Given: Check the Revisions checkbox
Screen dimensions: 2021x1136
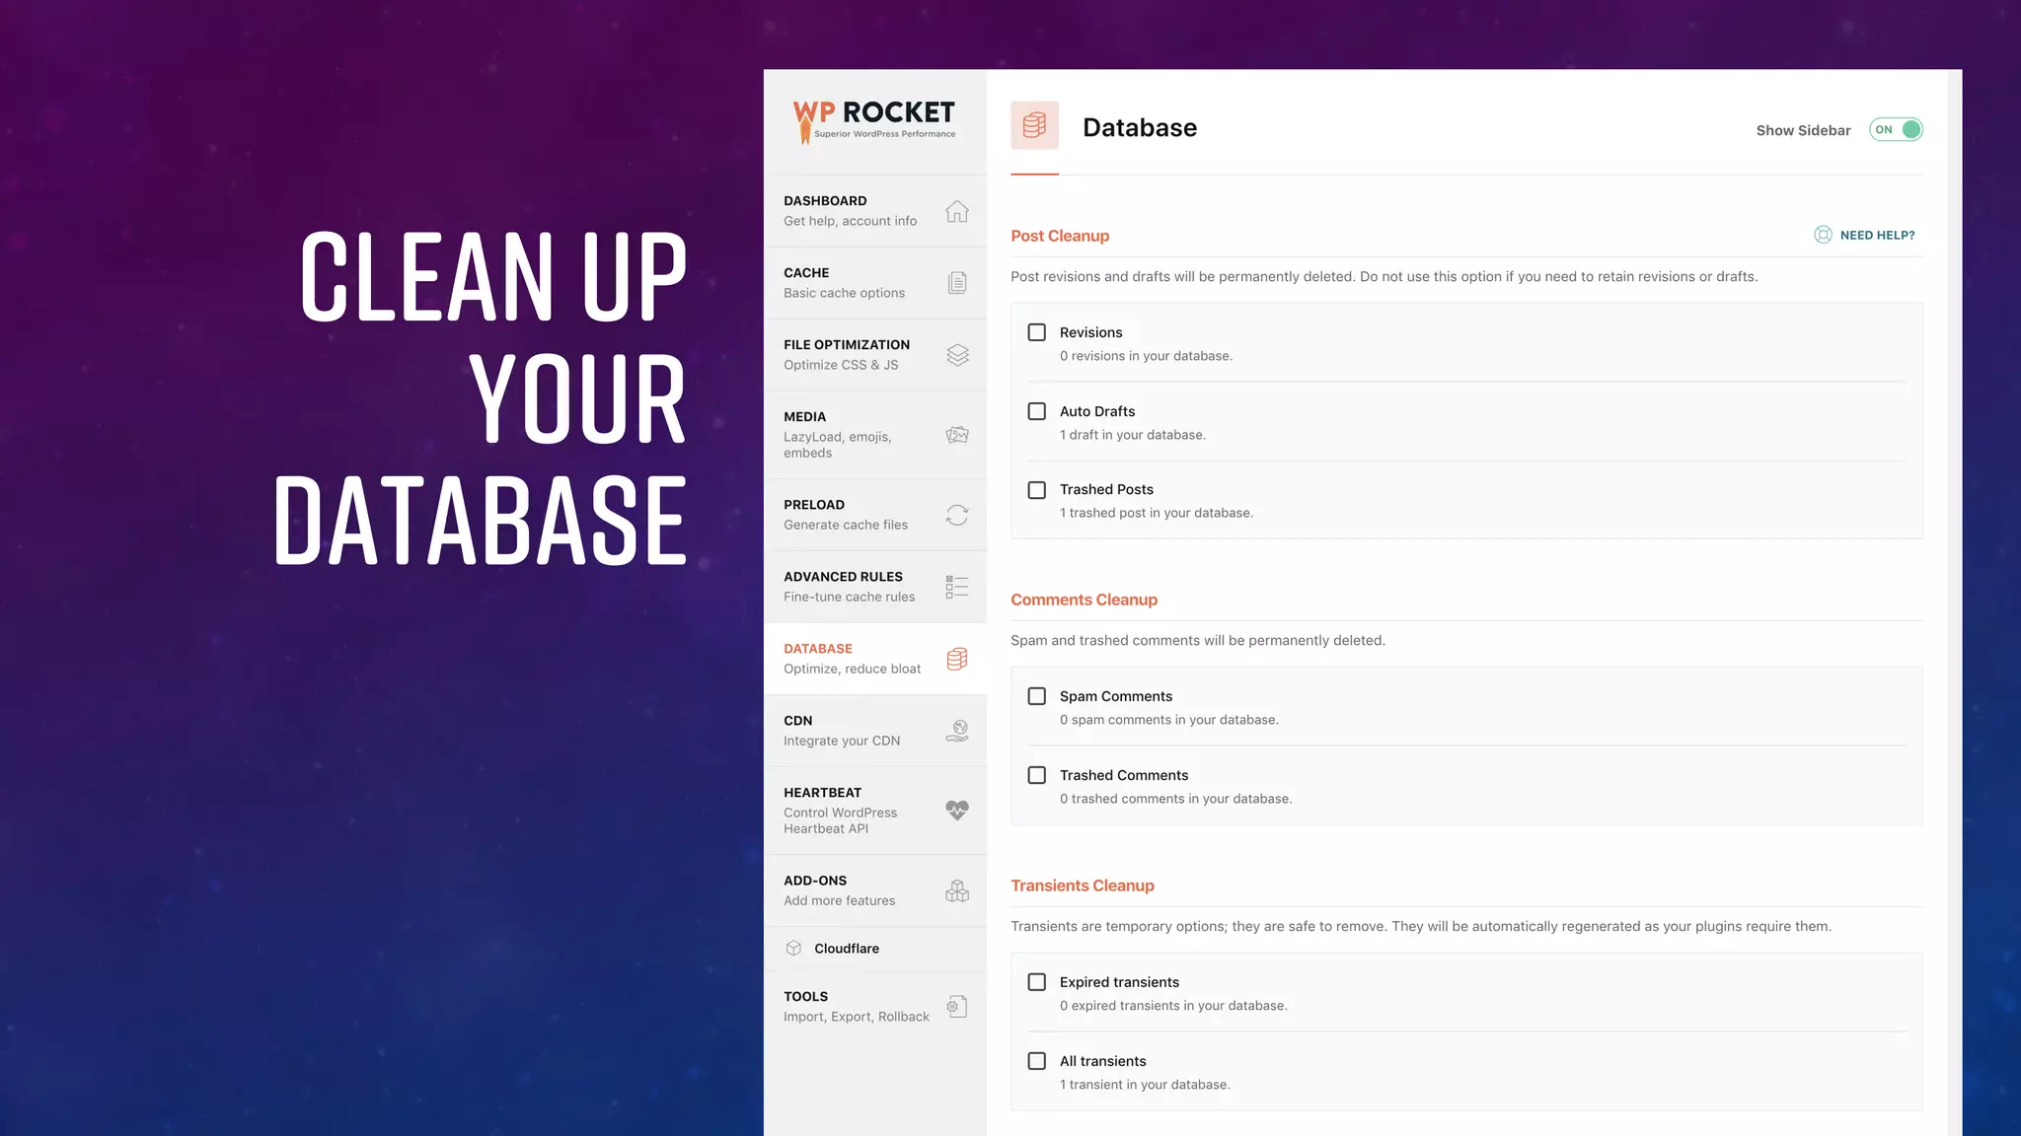Looking at the screenshot, I should coord(1036,332).
